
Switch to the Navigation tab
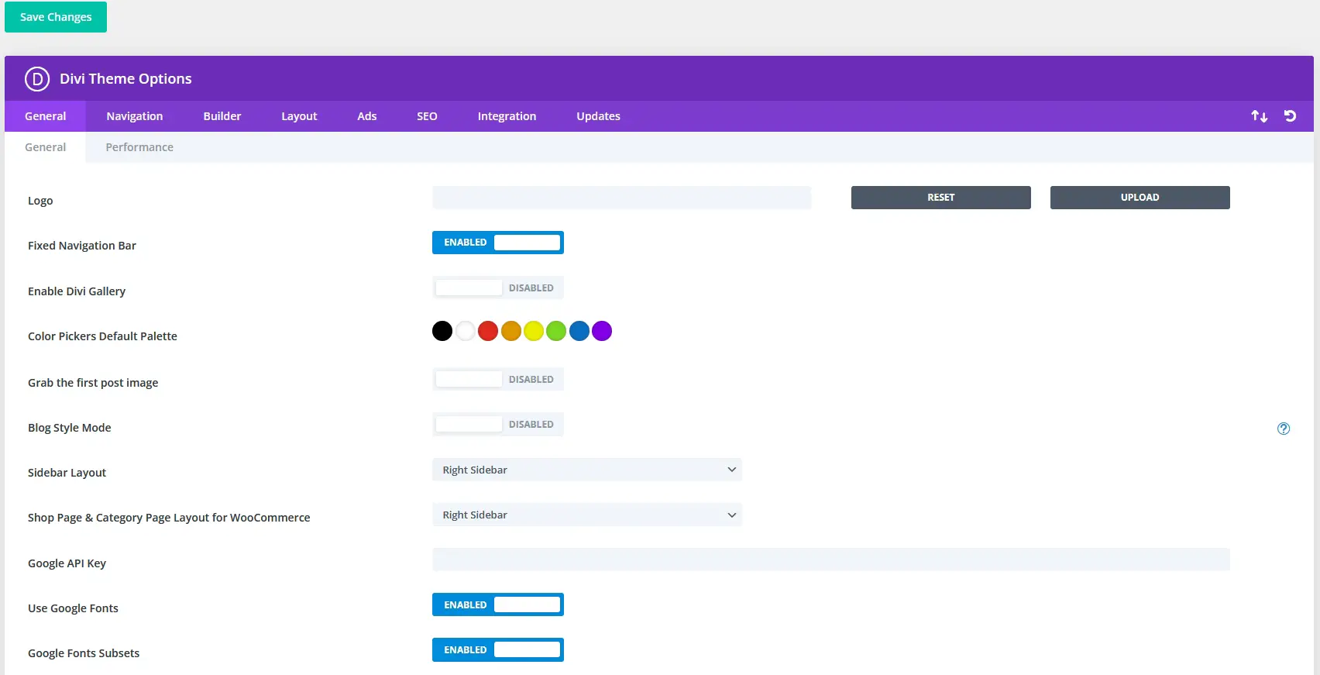pos(135,116)
